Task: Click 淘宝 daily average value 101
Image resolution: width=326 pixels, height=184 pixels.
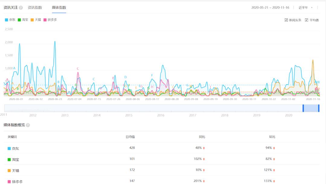Action: [x=132, y=159]
